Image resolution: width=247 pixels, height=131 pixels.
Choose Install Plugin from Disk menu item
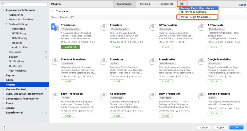click(196, 17)
